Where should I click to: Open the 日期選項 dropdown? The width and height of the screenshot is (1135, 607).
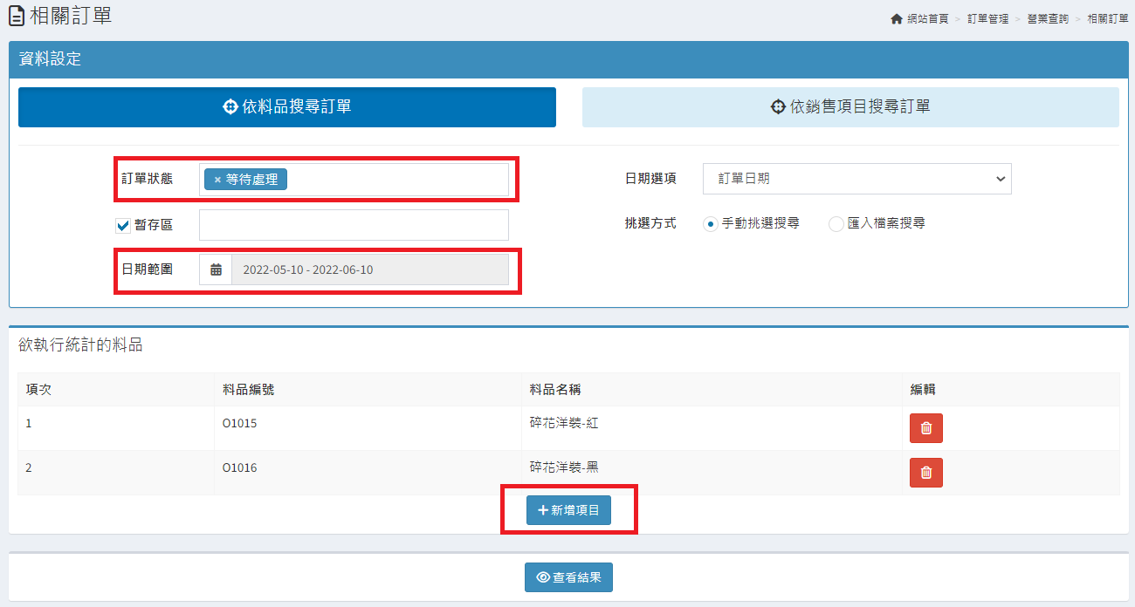click(x=856, y=179)
